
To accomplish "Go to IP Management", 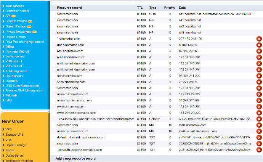I will tap(16, 71).
